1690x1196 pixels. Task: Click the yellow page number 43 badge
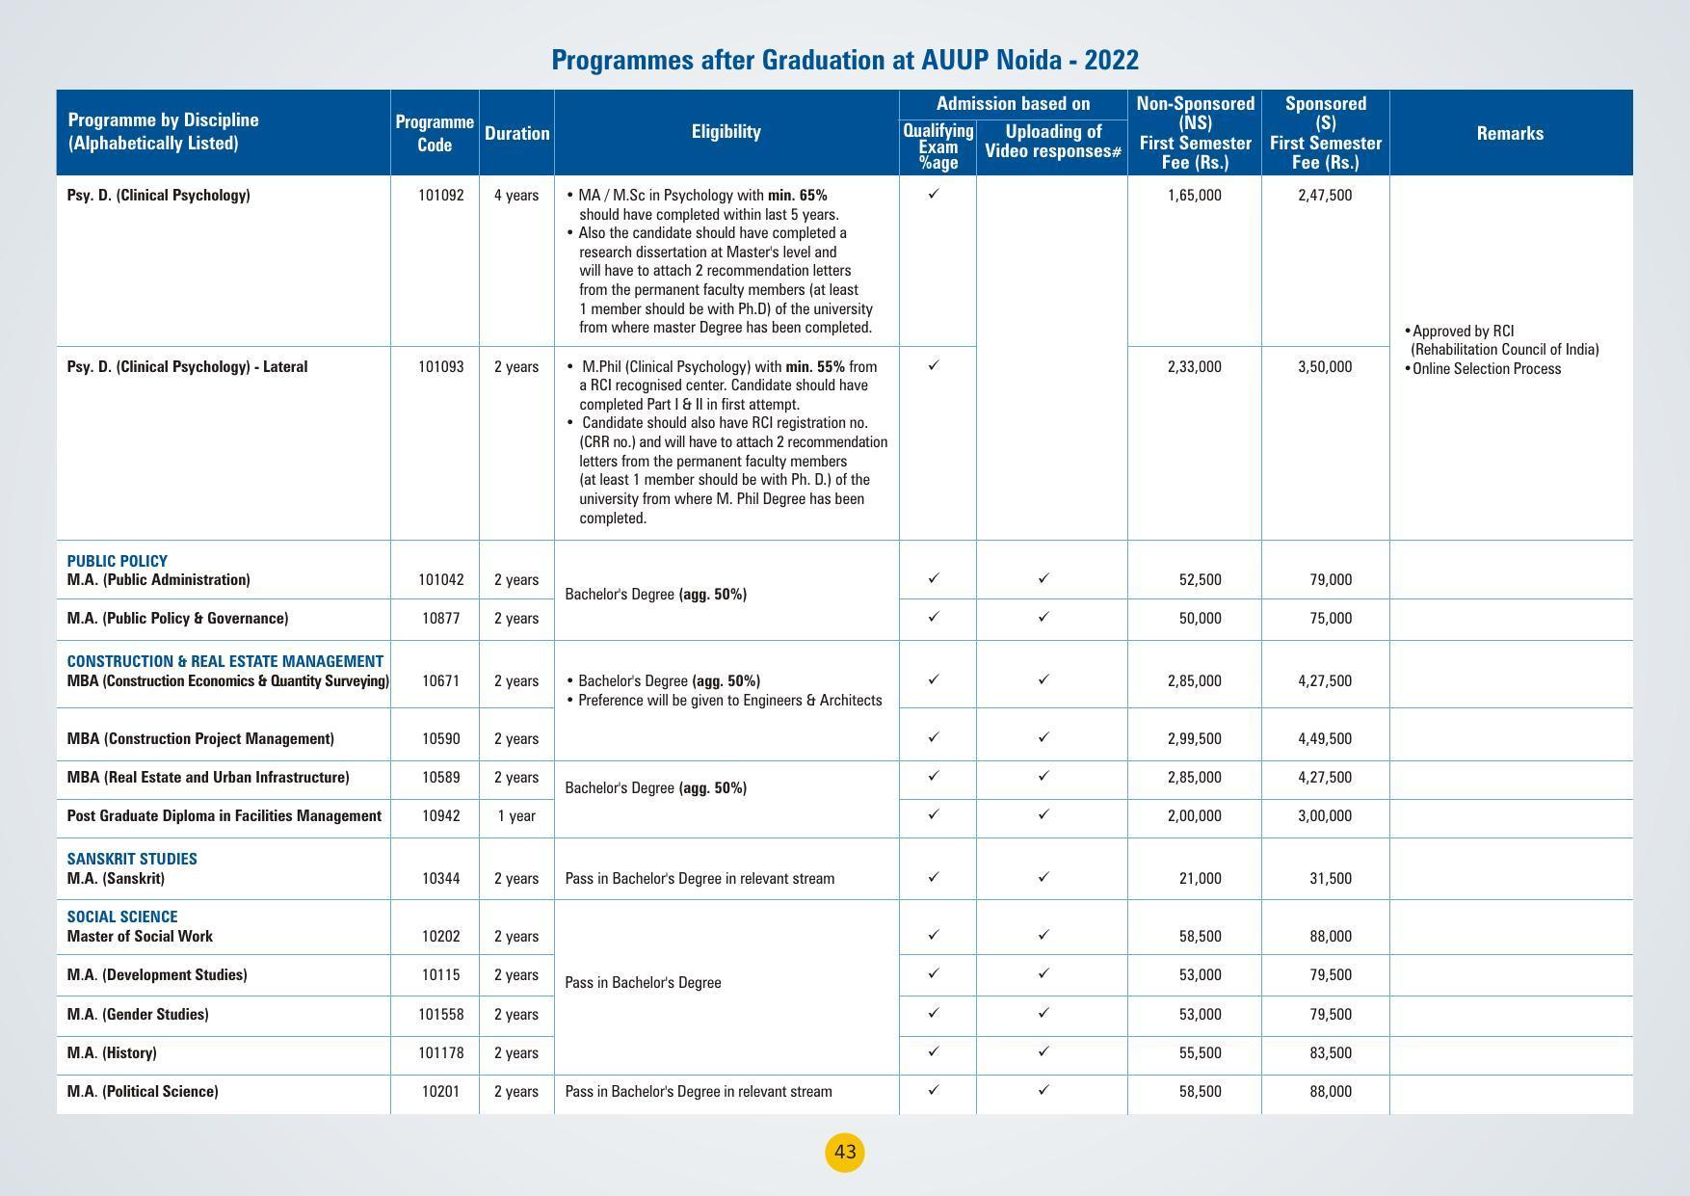click(845, 1152)
